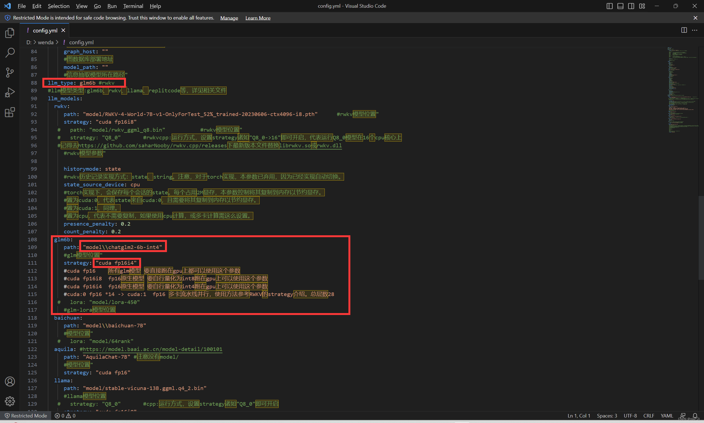Toggle the Panel layout button
The image size is (704, 423).
point(620,6)
